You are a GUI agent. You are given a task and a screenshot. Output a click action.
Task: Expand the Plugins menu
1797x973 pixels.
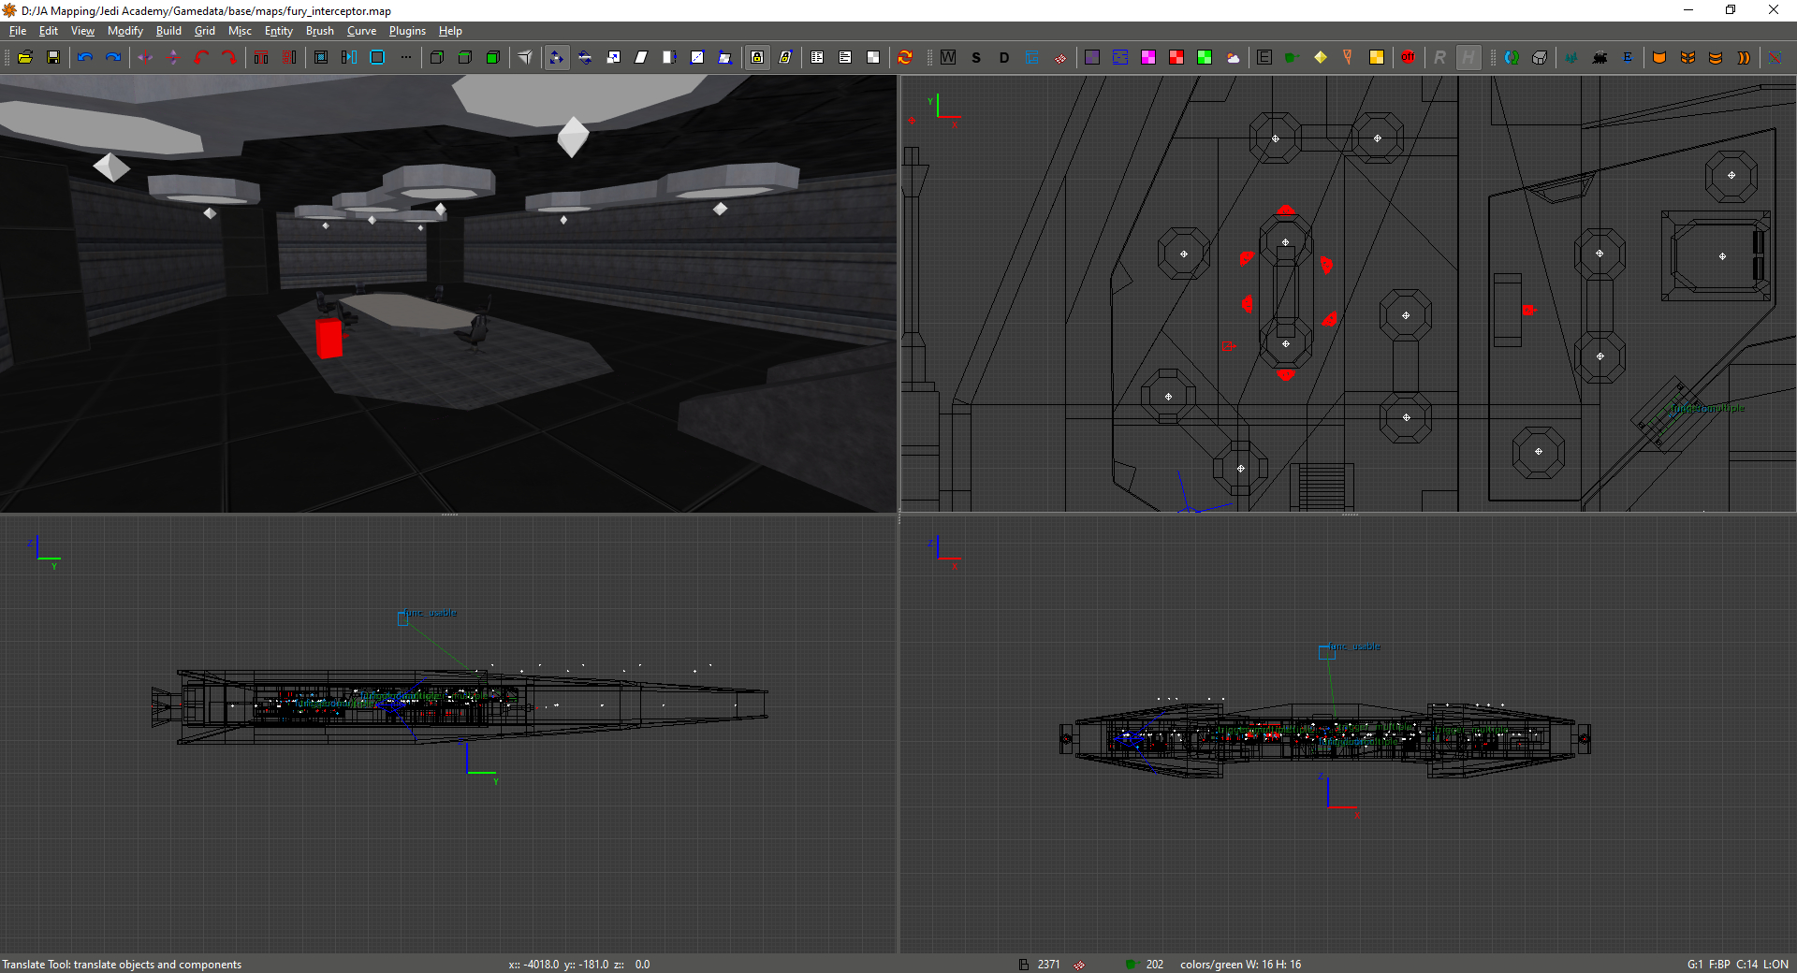(407, 31)
